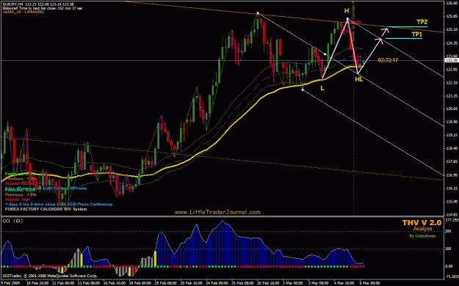This screenshot has height=286, width=459.
Task: Click 122.85 on the price axis
Action: click(x=452, y=70)
